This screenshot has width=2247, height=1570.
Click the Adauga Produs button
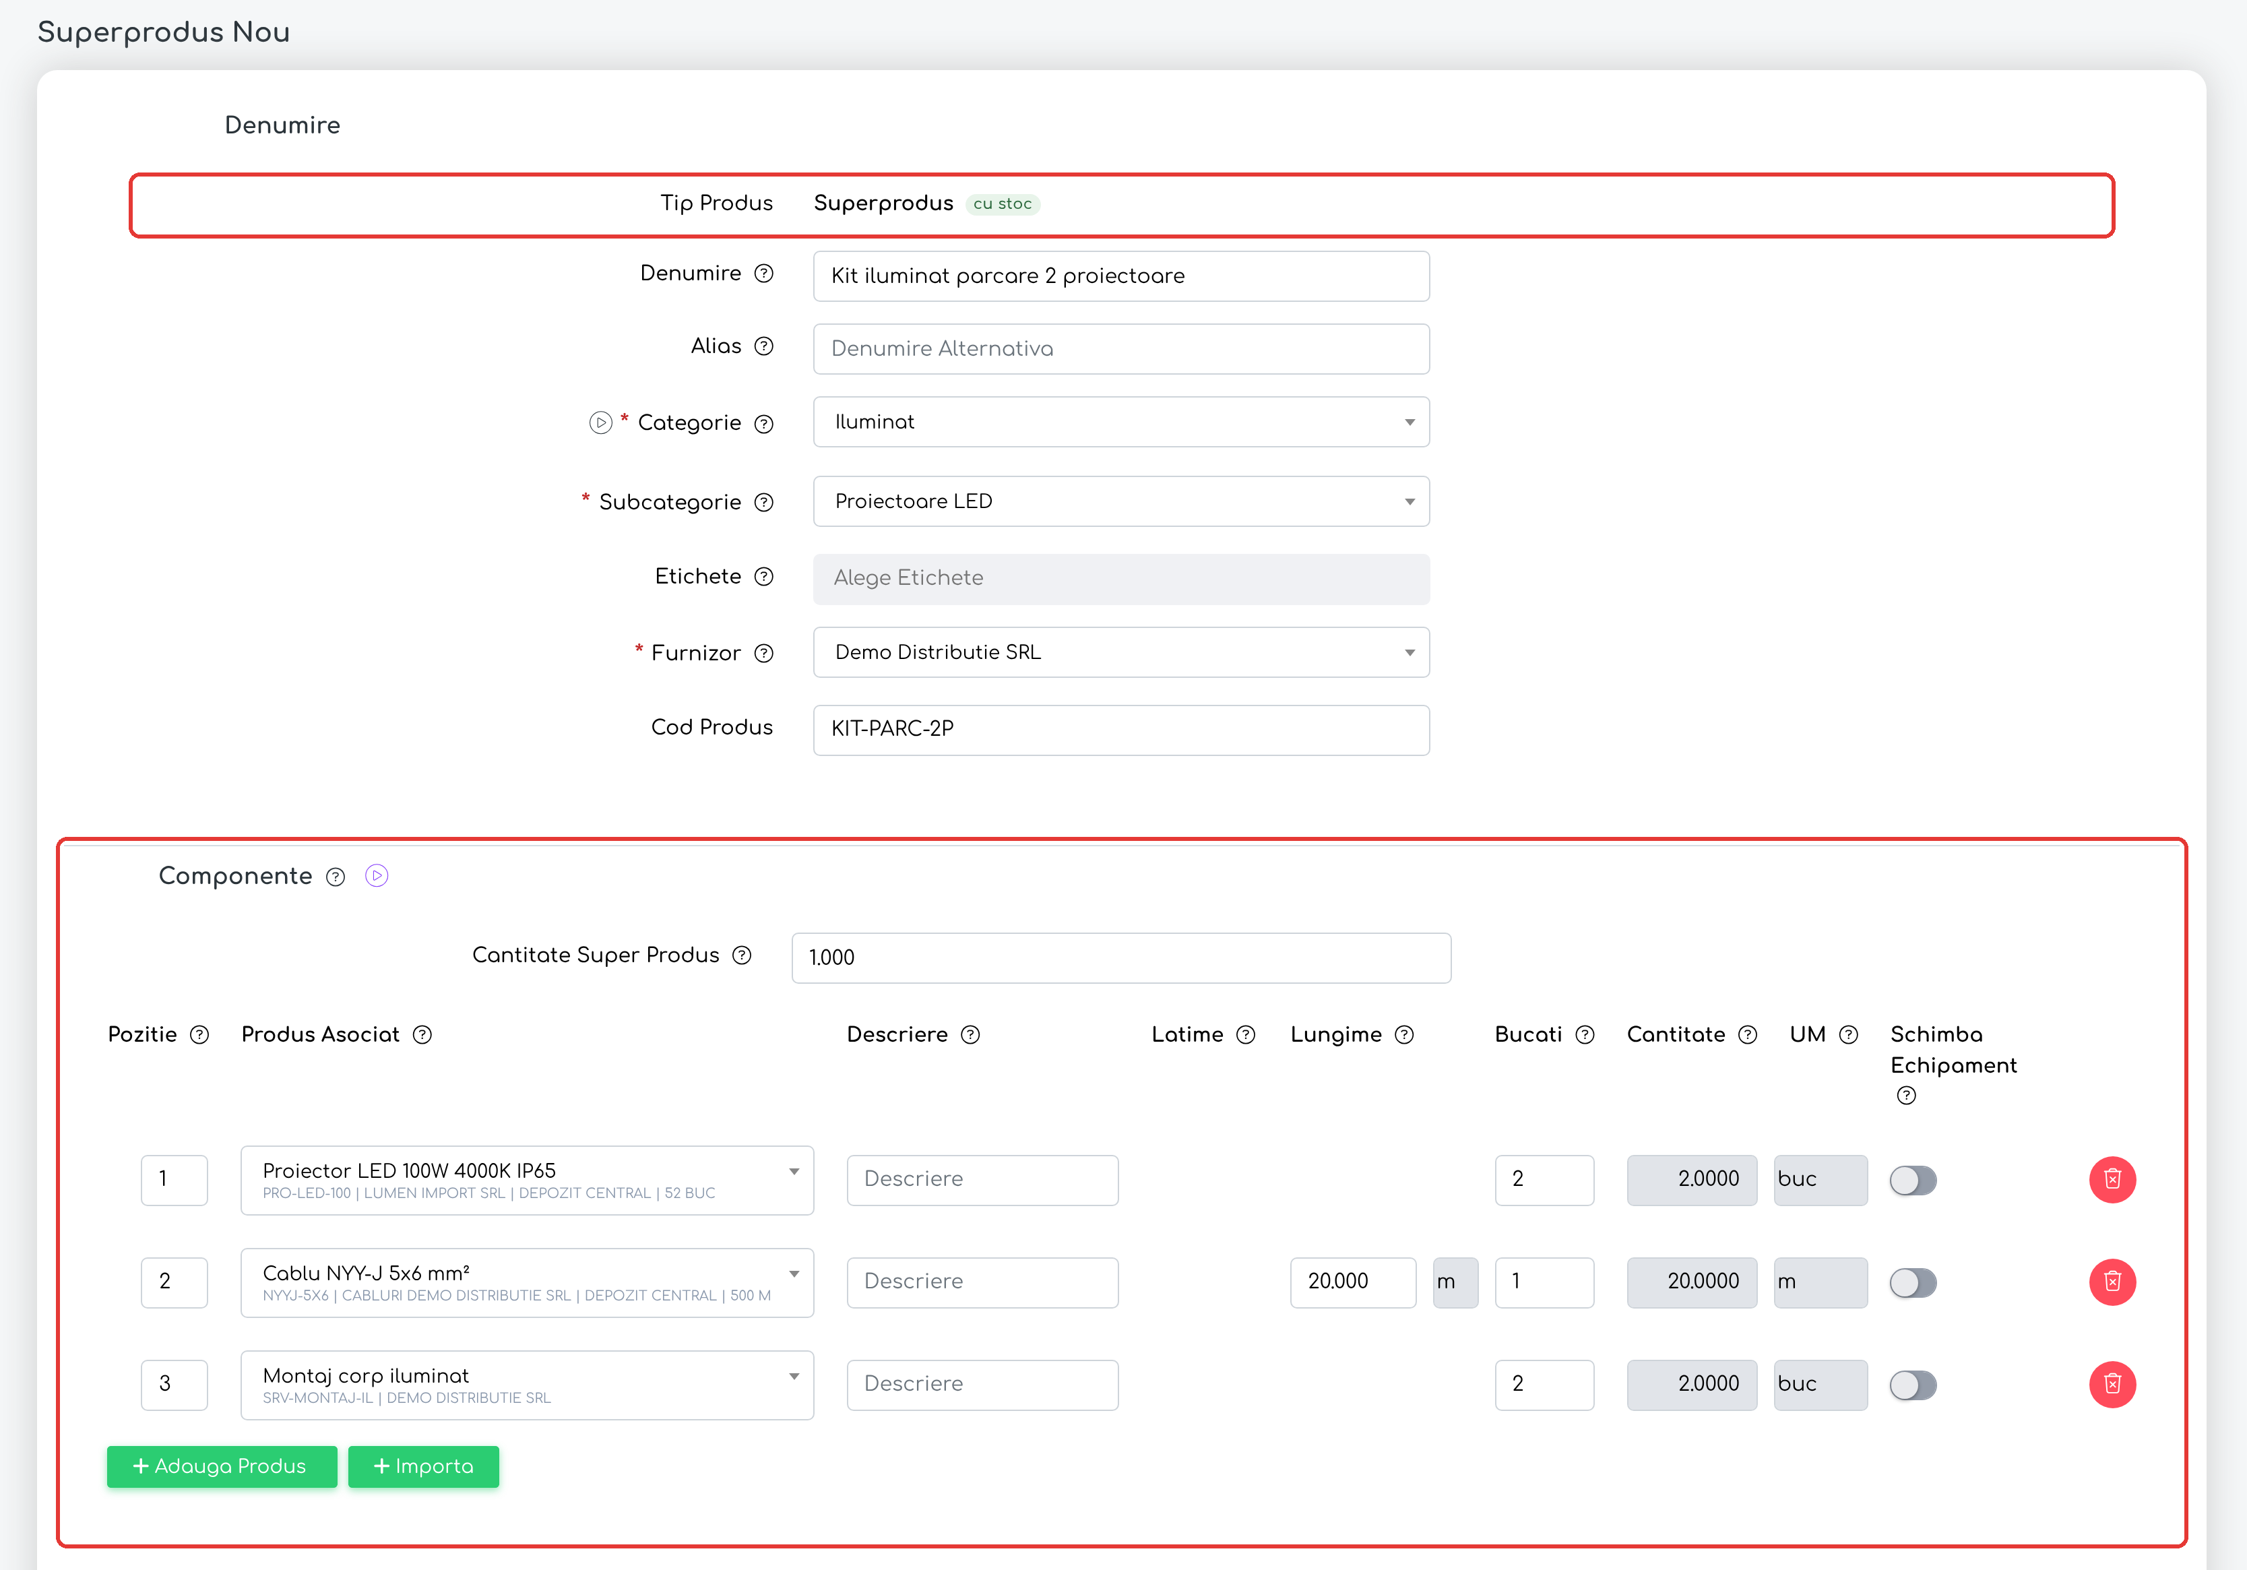[x=222, y=1466]
